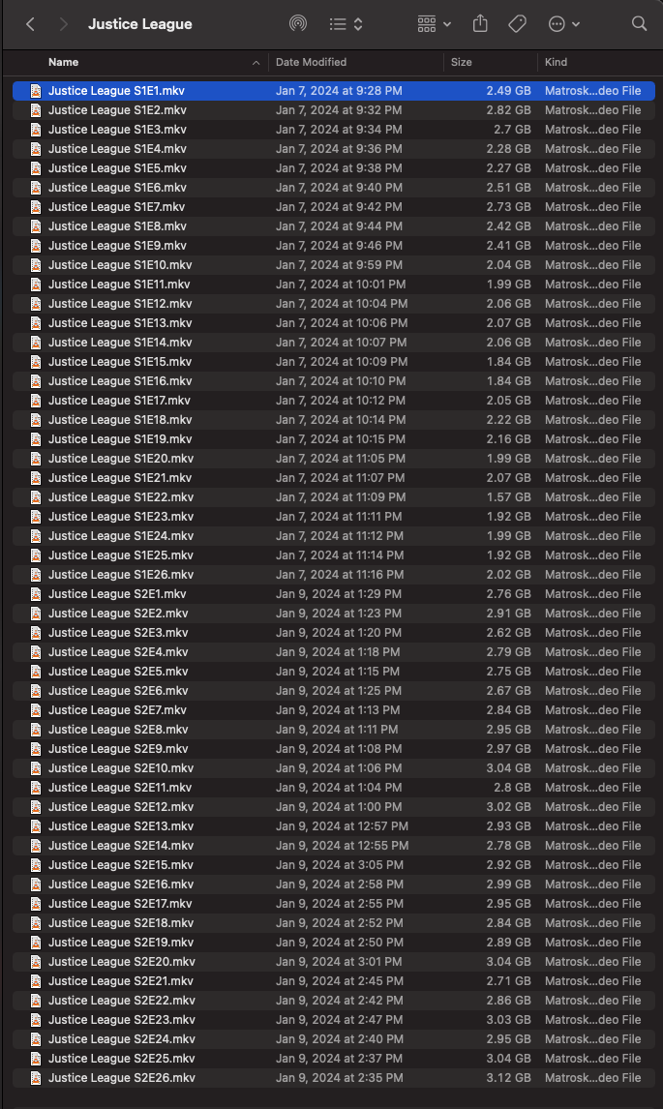Select file name Justice League S1E19.mkv
The width and height of the screenshot is (663, 1109).
(x=120, y=439)
